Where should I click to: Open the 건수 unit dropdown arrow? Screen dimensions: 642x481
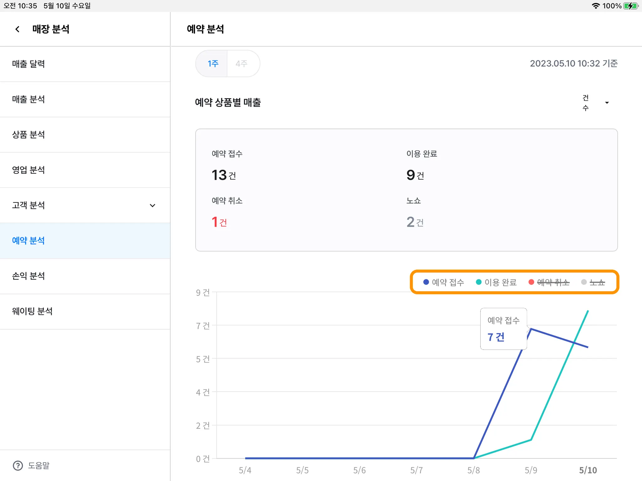(607, 103)
